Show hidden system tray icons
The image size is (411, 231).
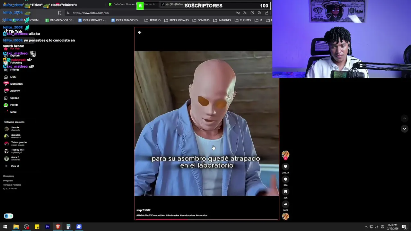pyautogui.click(x=366, y=227)
